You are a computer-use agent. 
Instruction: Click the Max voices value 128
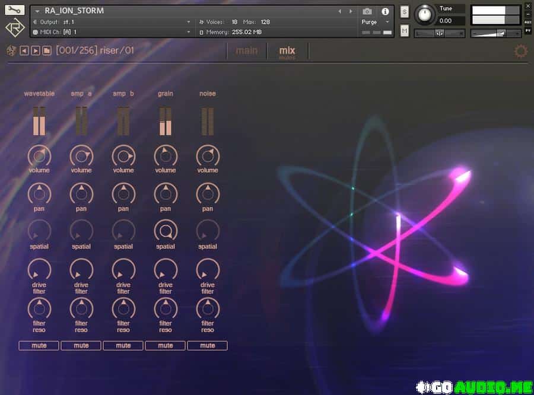[265, 22]
